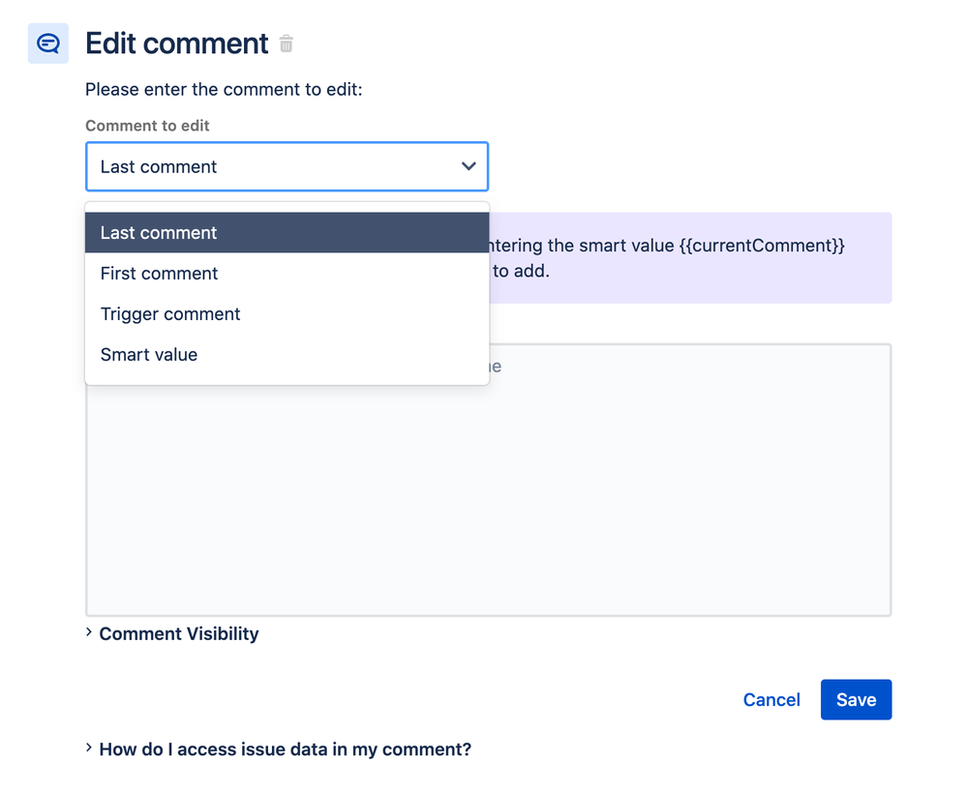Save the edit comment action
The height and width of the screenshot is (790, 967).
pos(856,700)
